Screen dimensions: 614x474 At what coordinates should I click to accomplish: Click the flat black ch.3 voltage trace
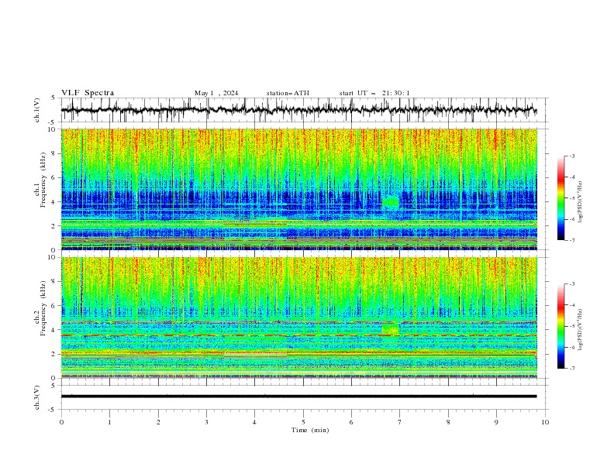tap(298, 397)
